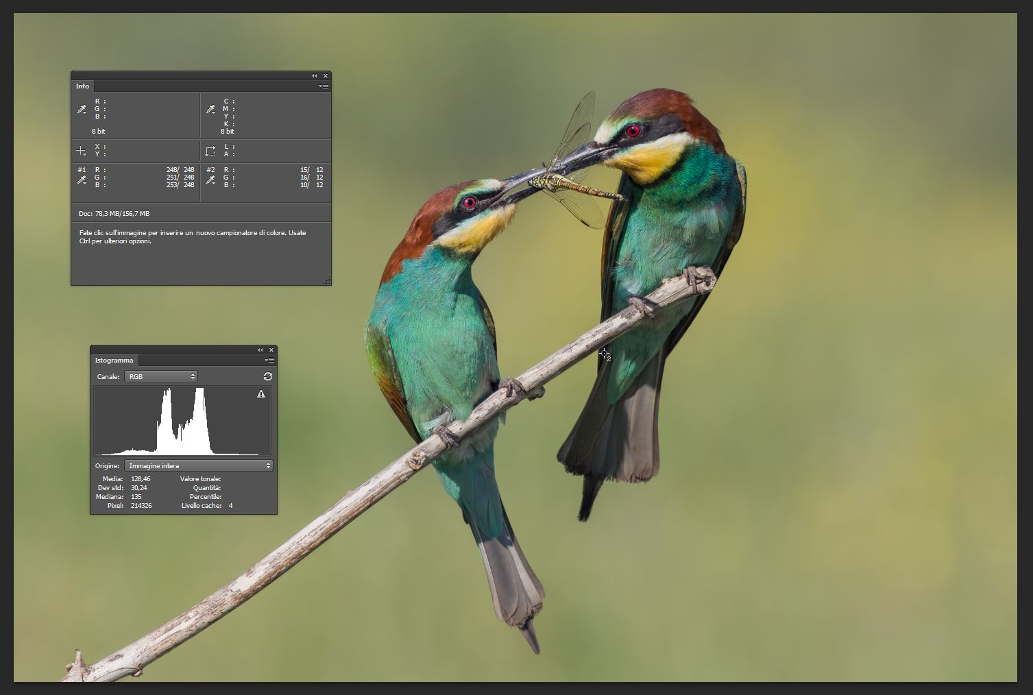Click the 'Percentile:' label in histogram
This screenshot has height=695, width=1033.
(x=206, y=497)
